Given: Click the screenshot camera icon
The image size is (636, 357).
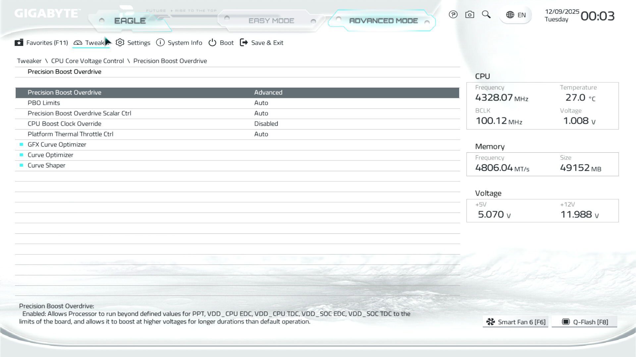Looking at the screenshot, I should (x=469, y=15).
